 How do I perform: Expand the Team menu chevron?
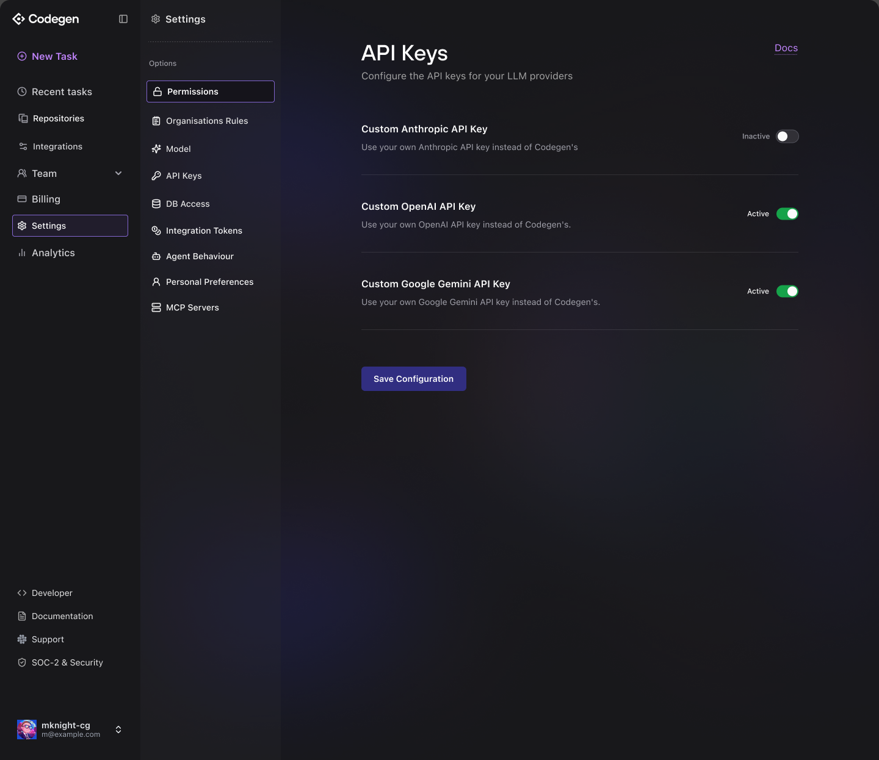[x=118, y=173]
